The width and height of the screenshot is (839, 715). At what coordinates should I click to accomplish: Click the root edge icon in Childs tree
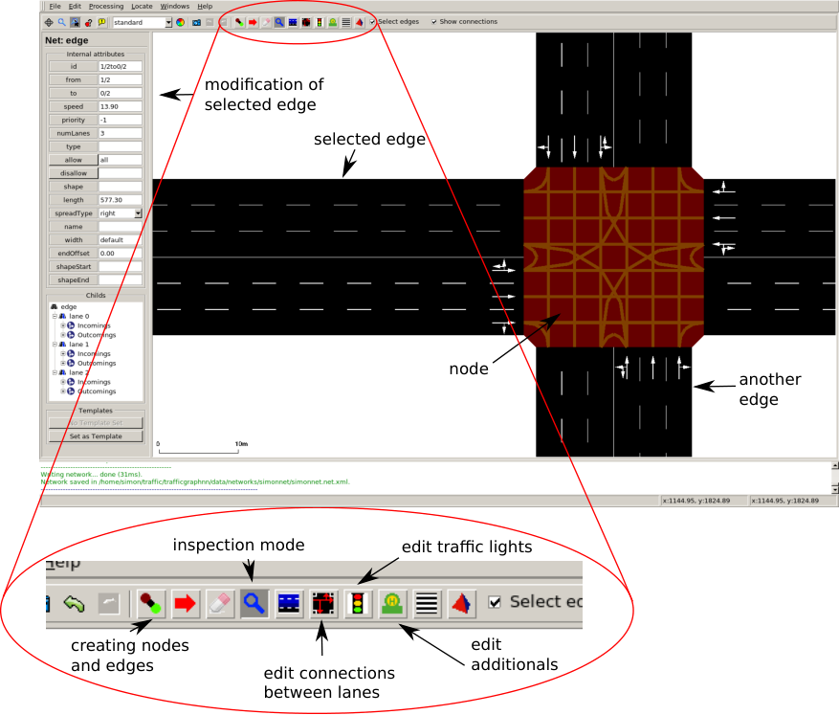point(54,306)
